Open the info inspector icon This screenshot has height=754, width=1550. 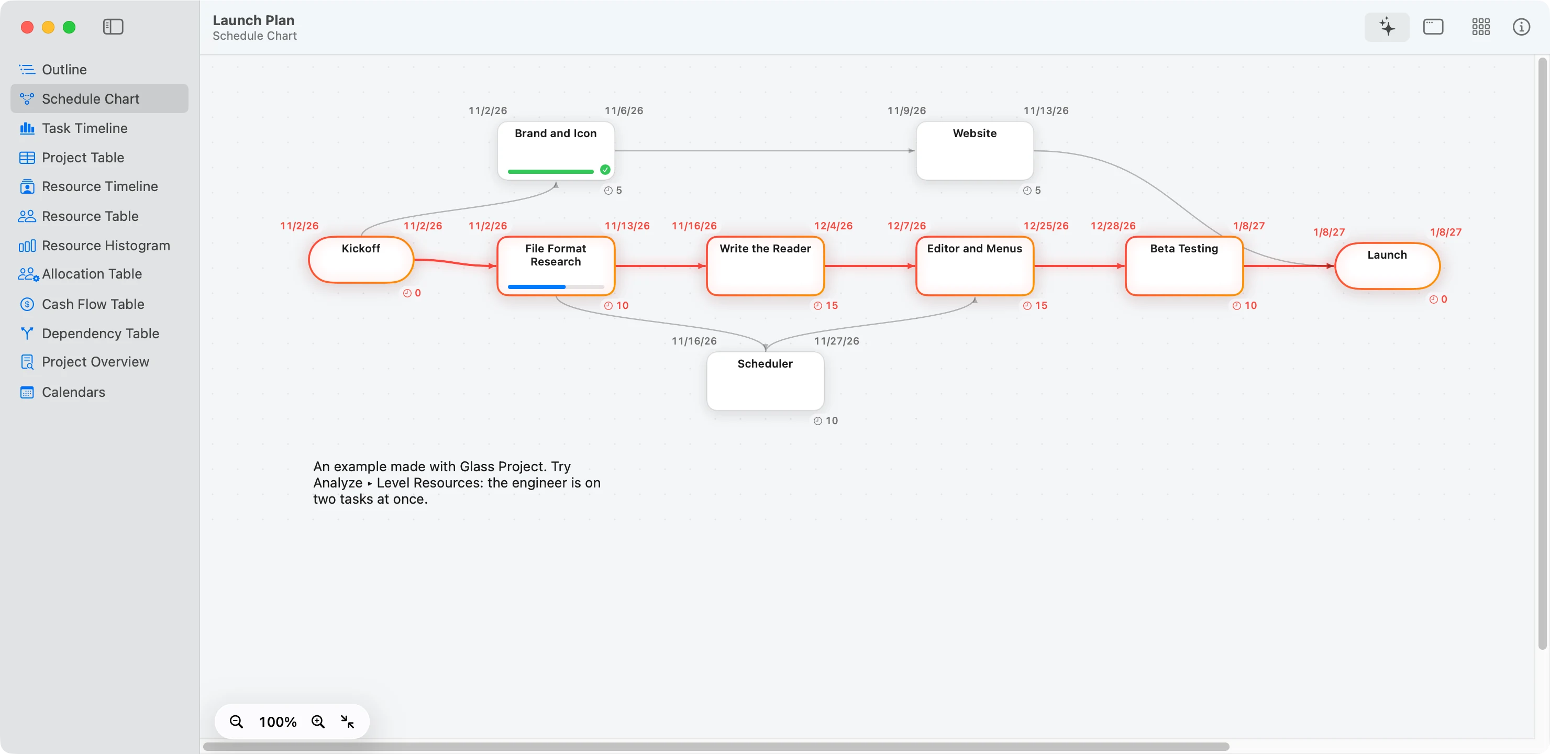point(1521,27)
